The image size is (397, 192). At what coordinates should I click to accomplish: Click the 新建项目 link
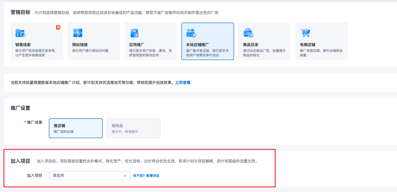pos(153,176)
